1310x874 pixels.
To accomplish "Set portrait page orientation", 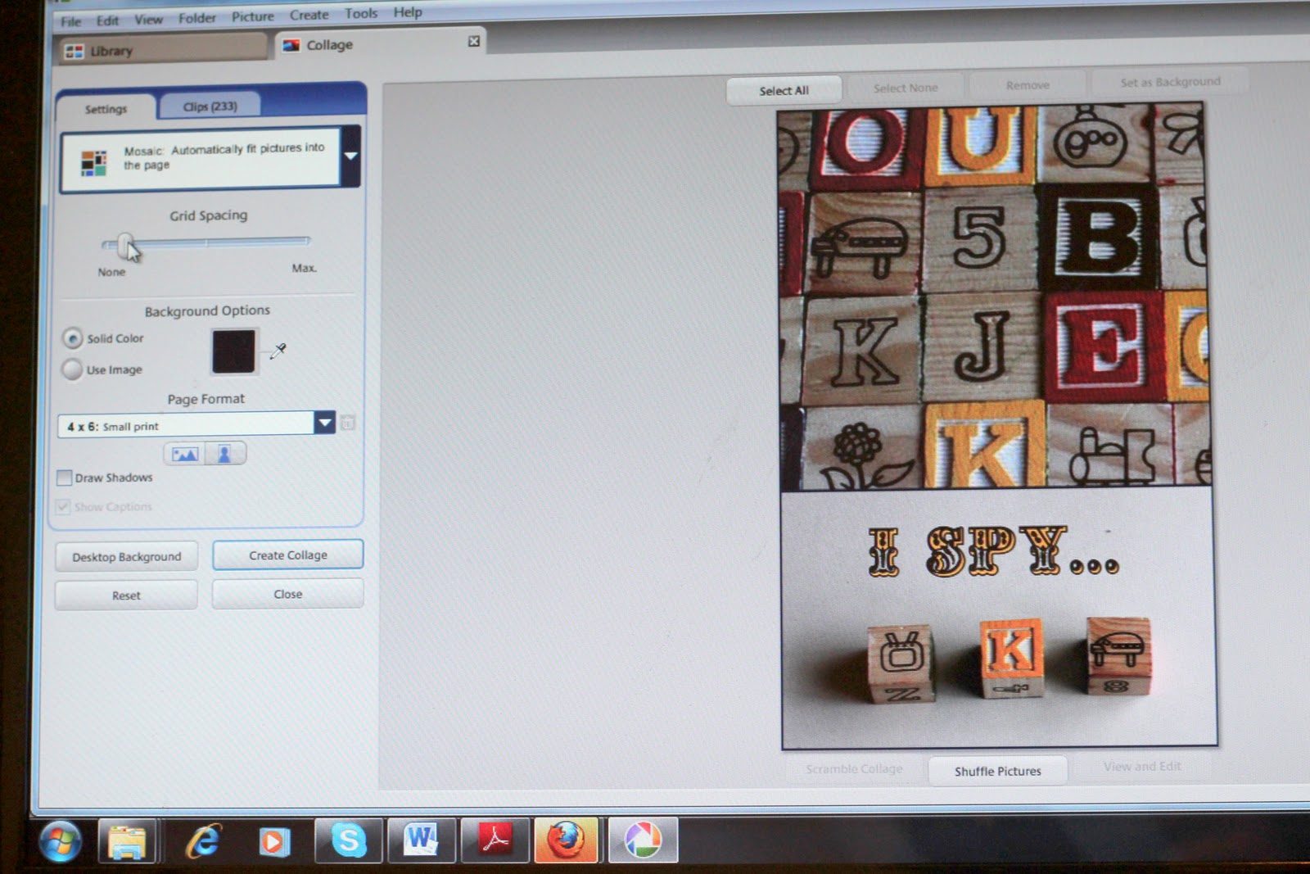I will 224,453.
